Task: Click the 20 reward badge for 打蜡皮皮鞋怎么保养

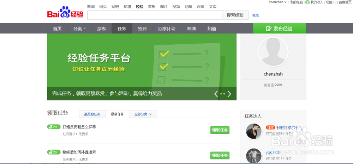Action: pyautogui.click(x=54, y=127)
